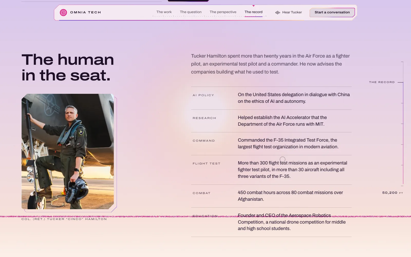Open The perspective nav item
Screen dimensions: 411x257
click(x=223, y=12)
